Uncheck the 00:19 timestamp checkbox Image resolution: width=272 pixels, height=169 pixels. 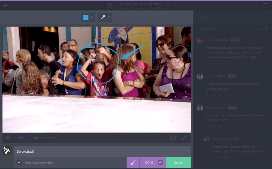(x=160, y=162)
